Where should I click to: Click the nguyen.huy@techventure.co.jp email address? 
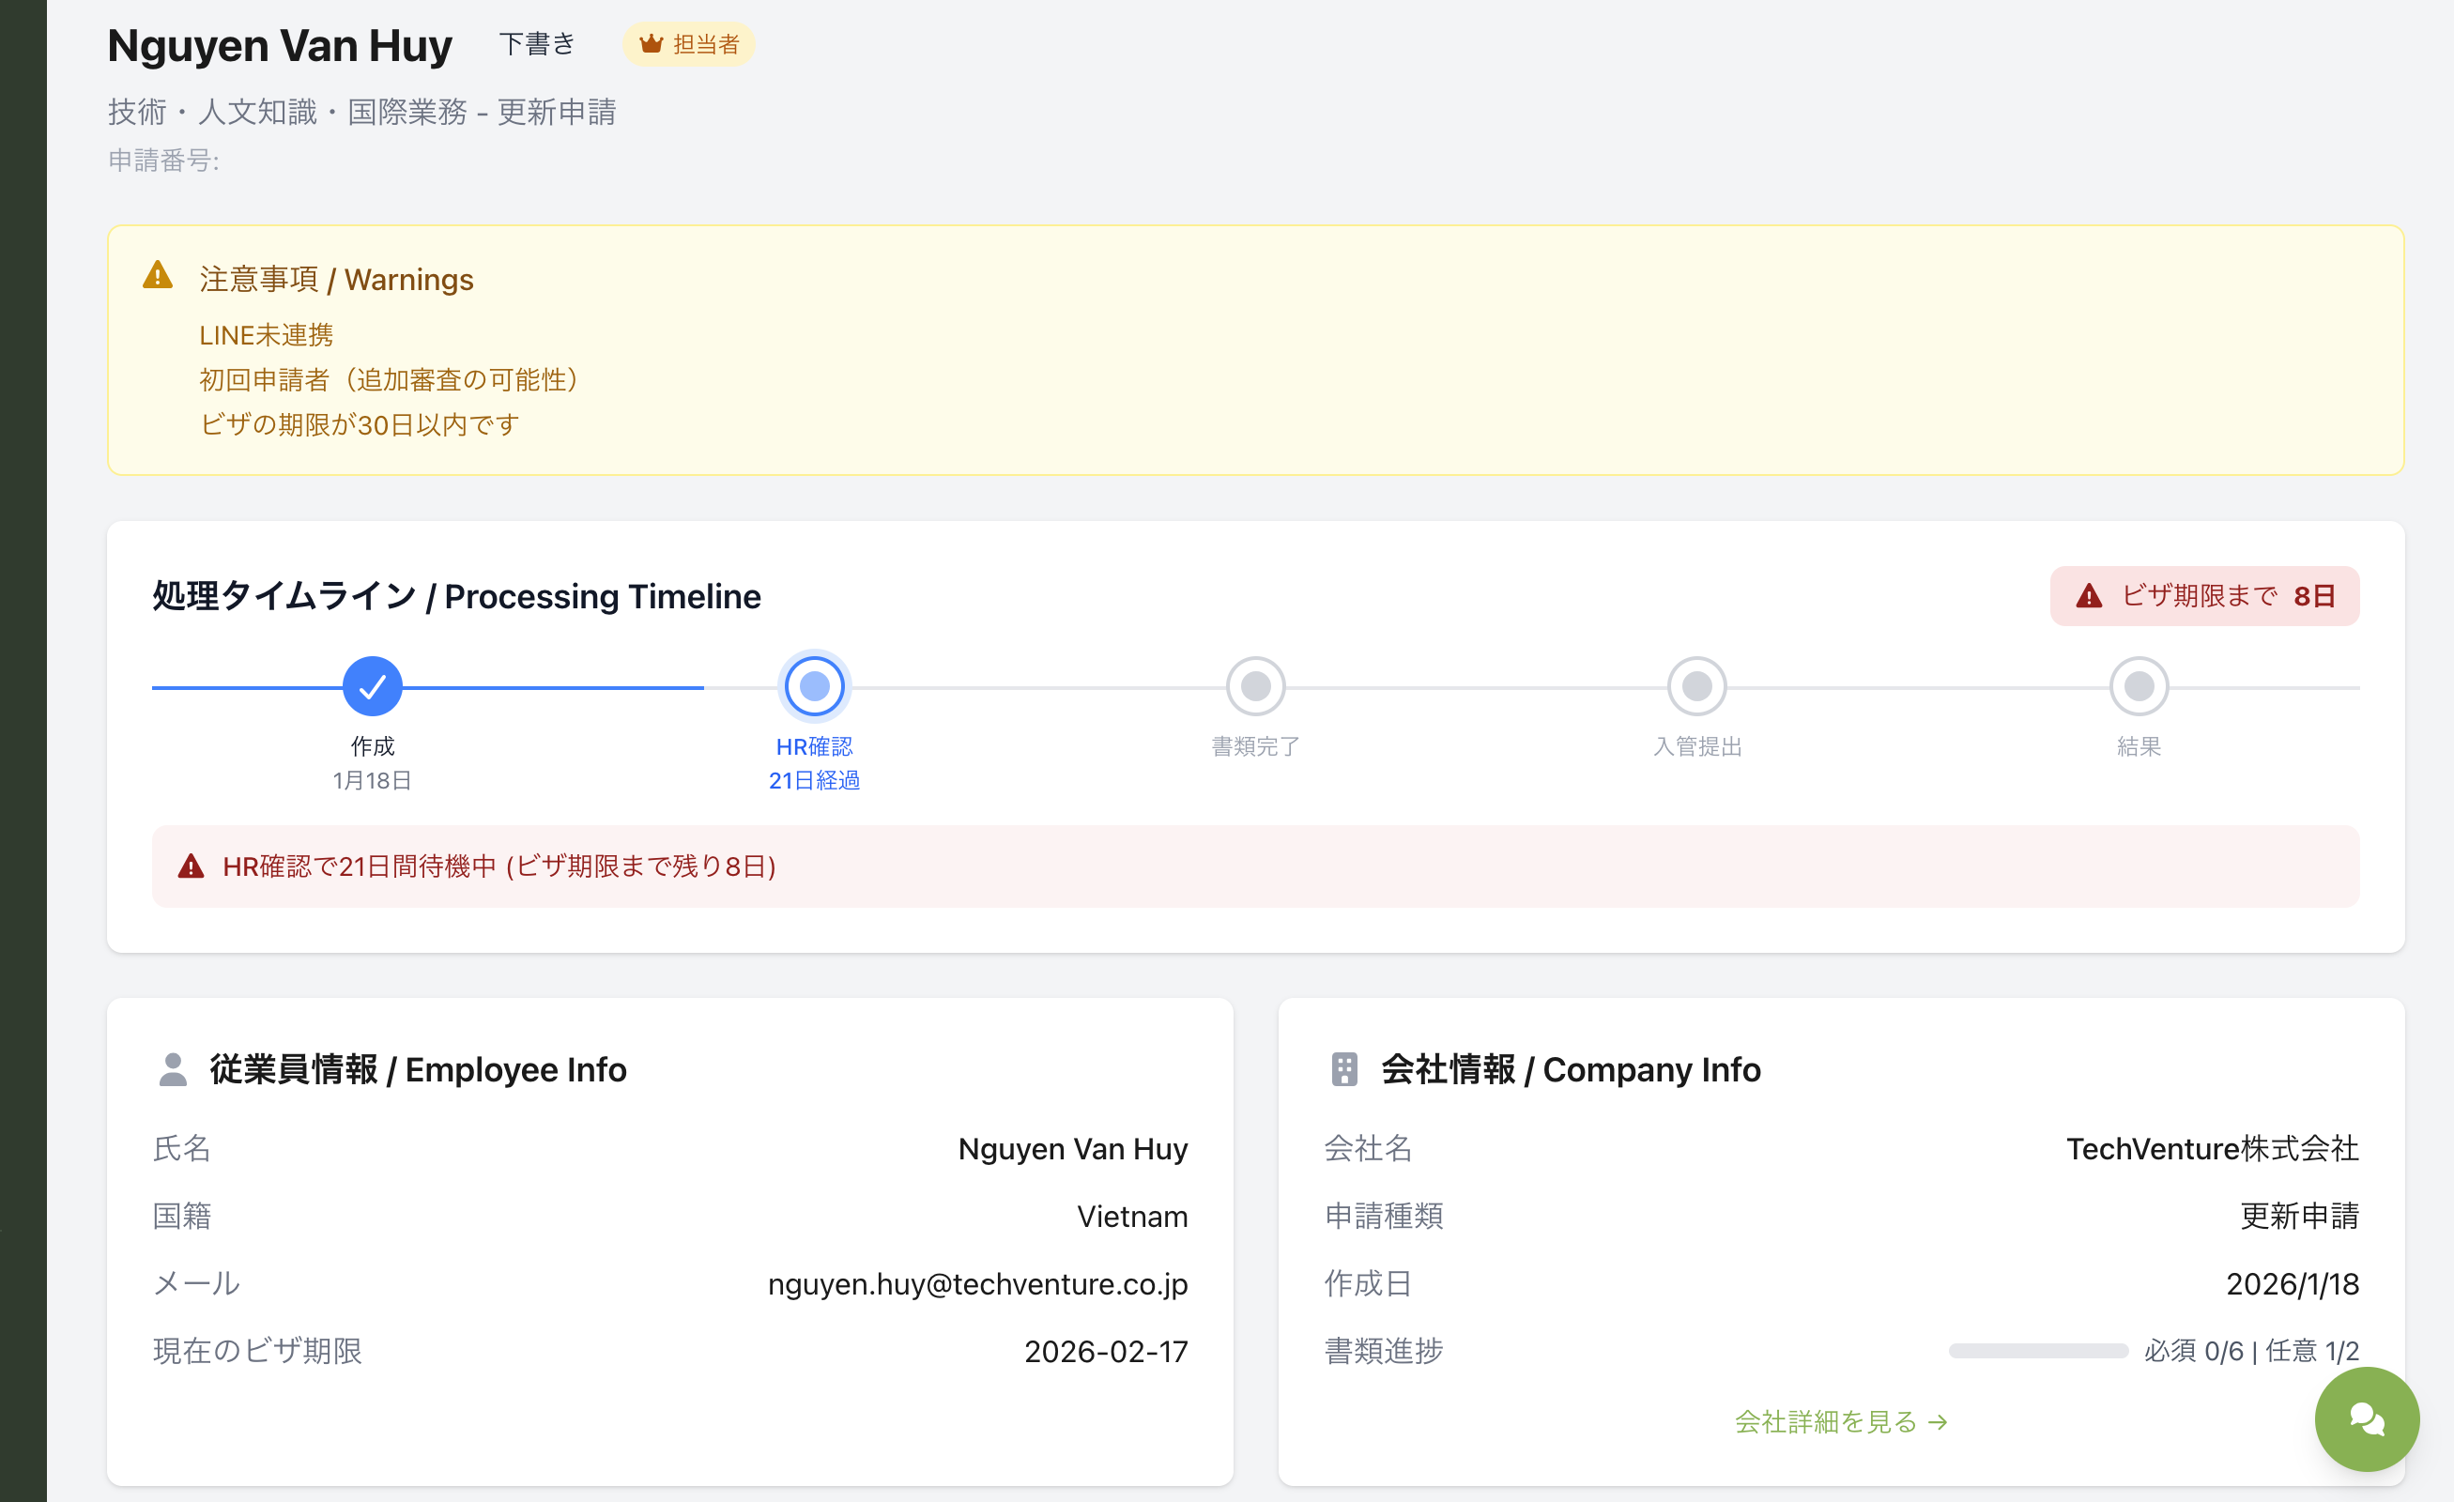977,1284
